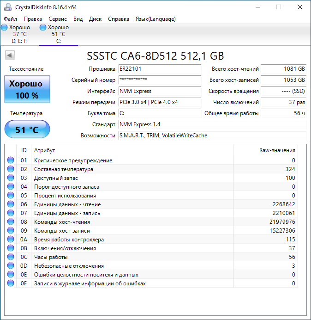The width and height of the screenshot is (311, 320).
Task: Close the CrystalDiskInfo window
Action: pyautogui.click(x=300, y=7)
